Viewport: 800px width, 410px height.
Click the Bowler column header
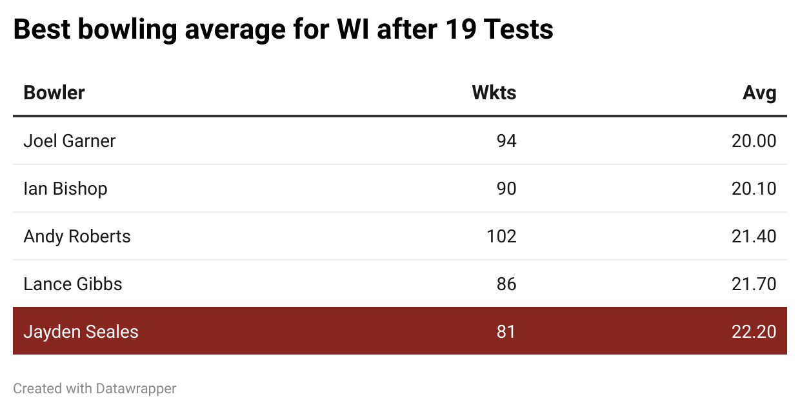pyautogui.click(x=54, y=93)
